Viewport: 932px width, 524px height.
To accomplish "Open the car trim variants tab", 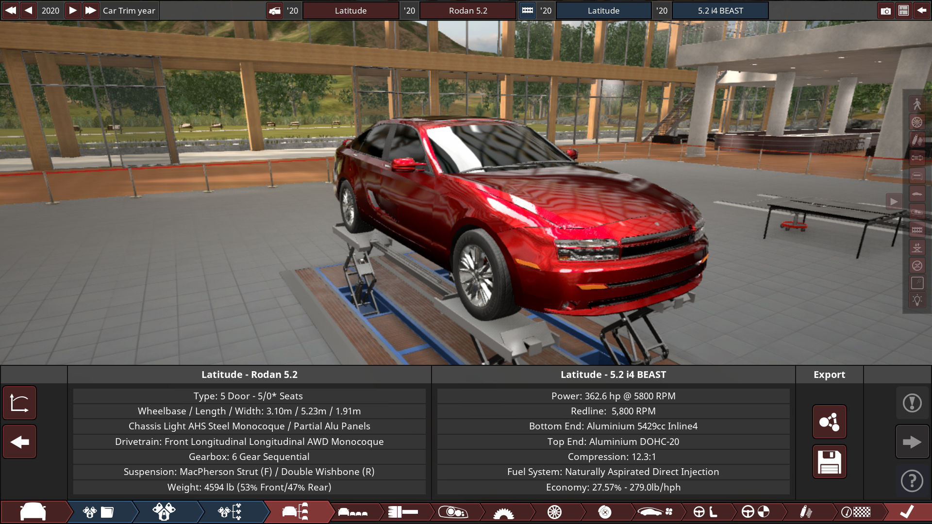I will click(295, 512).
